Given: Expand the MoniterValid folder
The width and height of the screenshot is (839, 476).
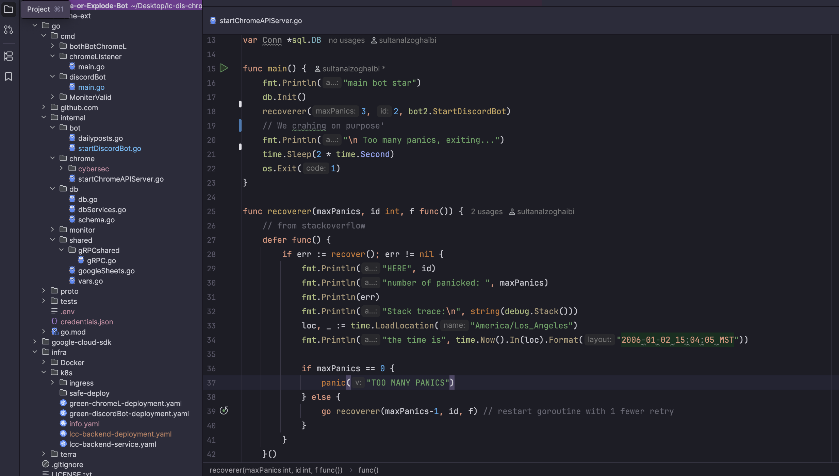Looking at the screenshot, I should coord(52,97).
